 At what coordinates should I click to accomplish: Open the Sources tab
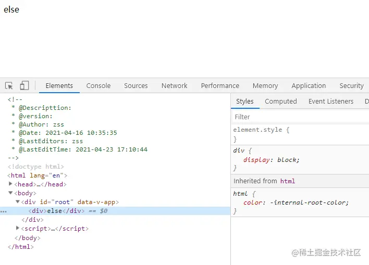(x=136, y=85)
